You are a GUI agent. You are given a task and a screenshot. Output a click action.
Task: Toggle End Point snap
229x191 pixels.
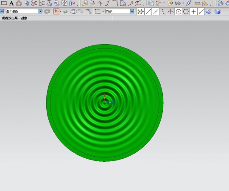(x=148, y=11)
